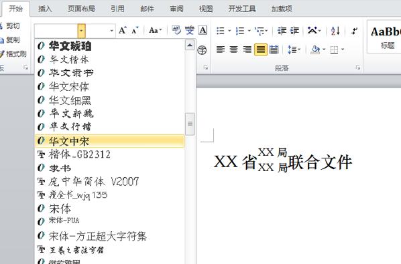Select font 华文新魏

click(109, 114)
